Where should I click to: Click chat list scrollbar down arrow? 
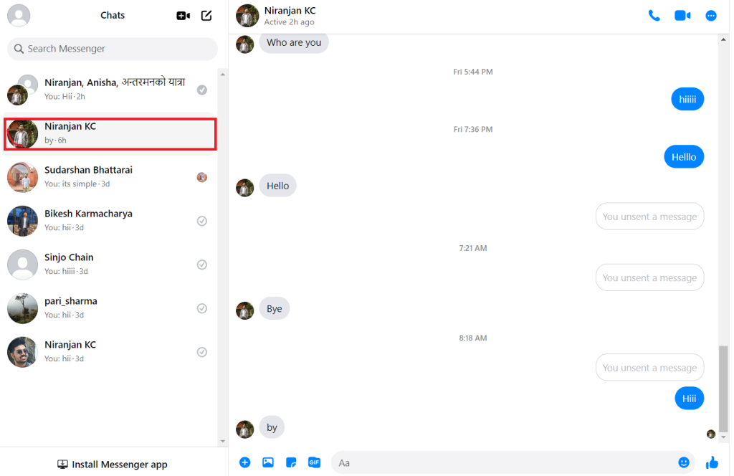point(223,441)
